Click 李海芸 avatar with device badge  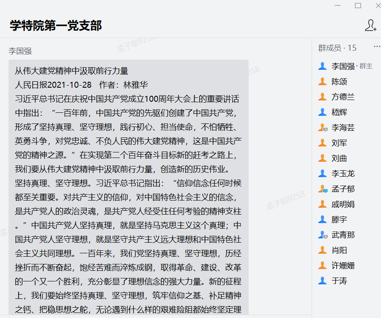pos(323,128)
